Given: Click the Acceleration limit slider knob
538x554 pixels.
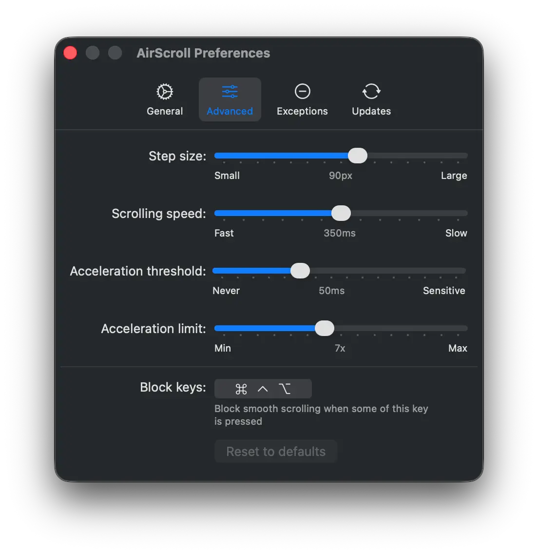Looking at the screenshot, I should (x=325, y=328).
